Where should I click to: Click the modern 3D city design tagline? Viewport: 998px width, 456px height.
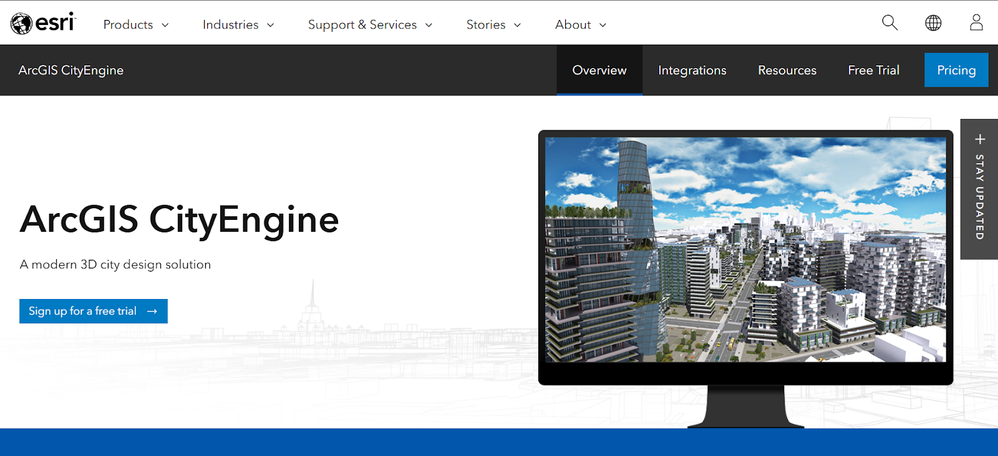click(x=115, y=265)
